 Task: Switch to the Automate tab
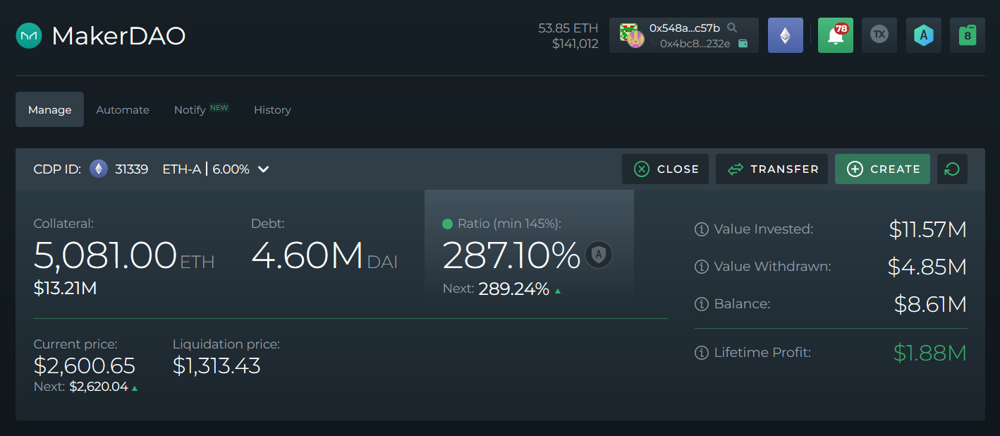click(123, 110)
